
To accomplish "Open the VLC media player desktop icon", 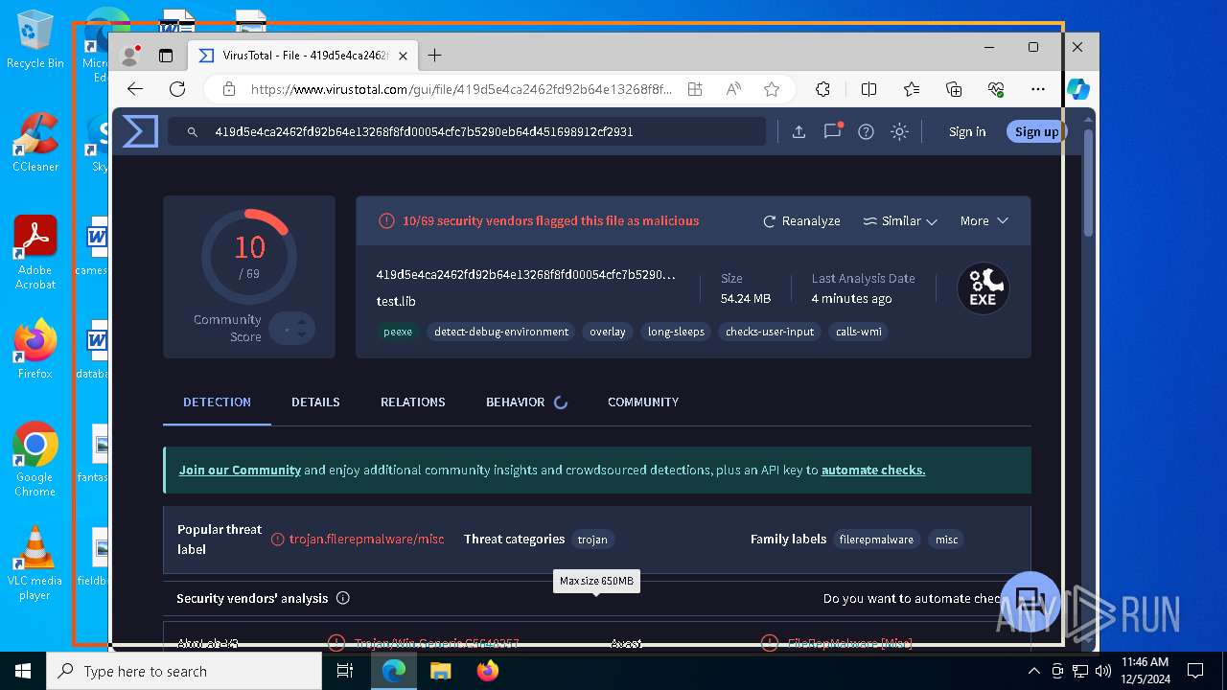I will [x=35, y=563].
